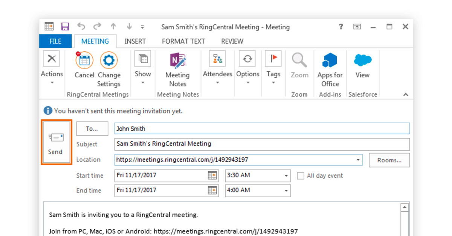Image resolution: width=452 pixels, height=236 pixels.
Task: Switch to the INSERT tab
Action: point(135,41)
